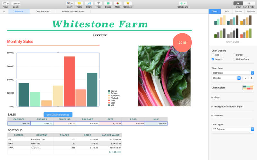Toggle the Format inspector icon
Viewport: 257px width, 160px height.
(238, 3)
